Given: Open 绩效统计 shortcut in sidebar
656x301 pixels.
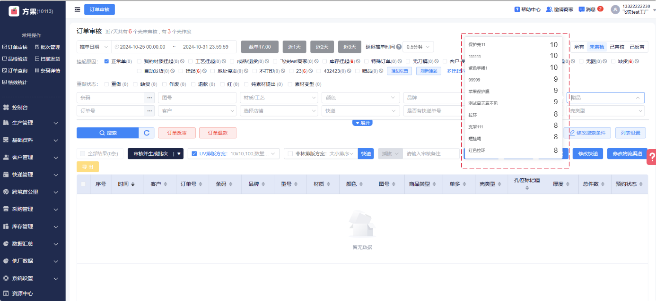Looking at the screenshot, I should [15, 83].
